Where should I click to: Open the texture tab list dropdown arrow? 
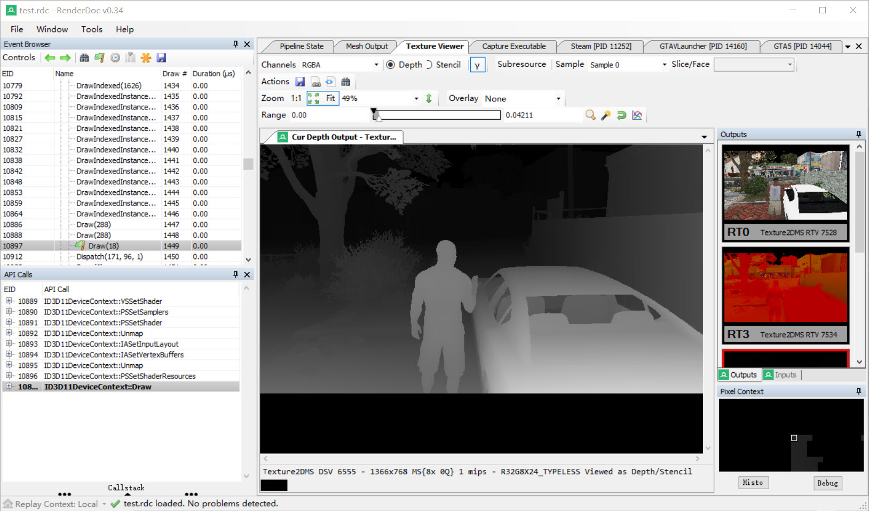click(704, 137)
